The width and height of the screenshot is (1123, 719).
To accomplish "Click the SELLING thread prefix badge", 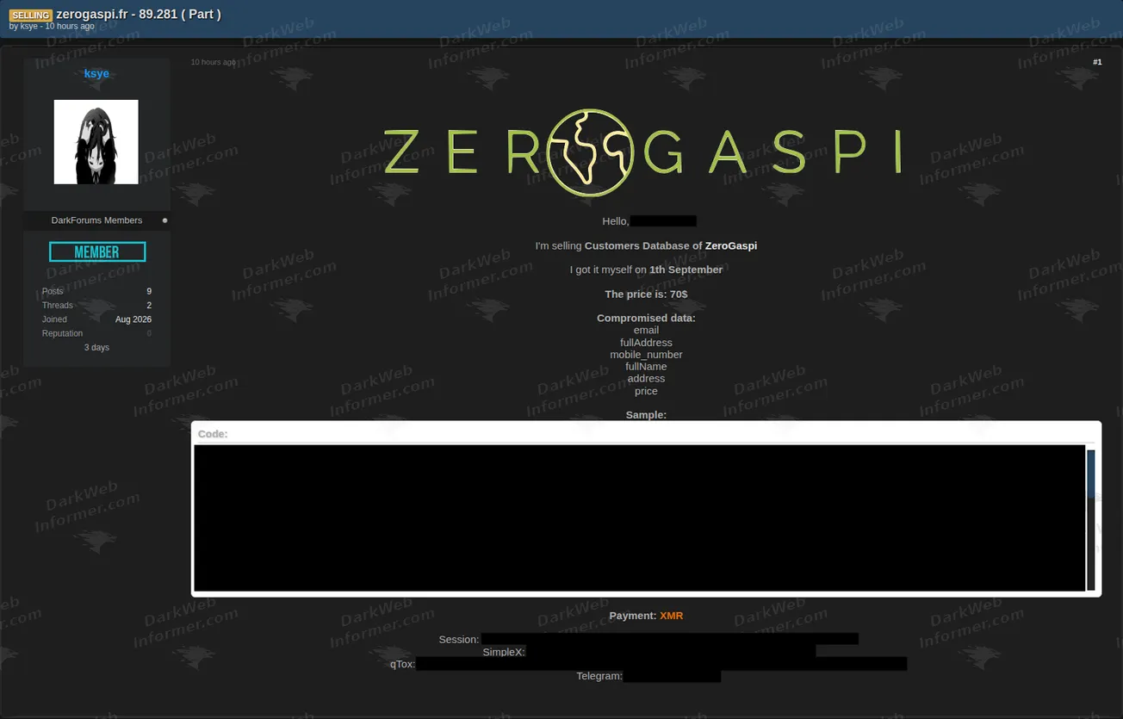I will [30, 15].
